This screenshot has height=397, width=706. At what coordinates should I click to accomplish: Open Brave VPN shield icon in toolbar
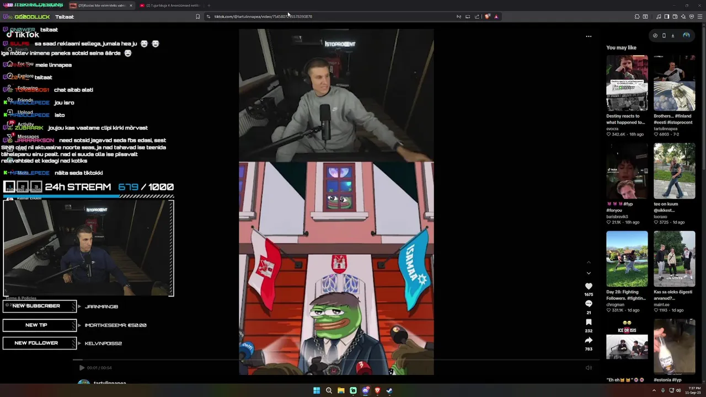692,17
